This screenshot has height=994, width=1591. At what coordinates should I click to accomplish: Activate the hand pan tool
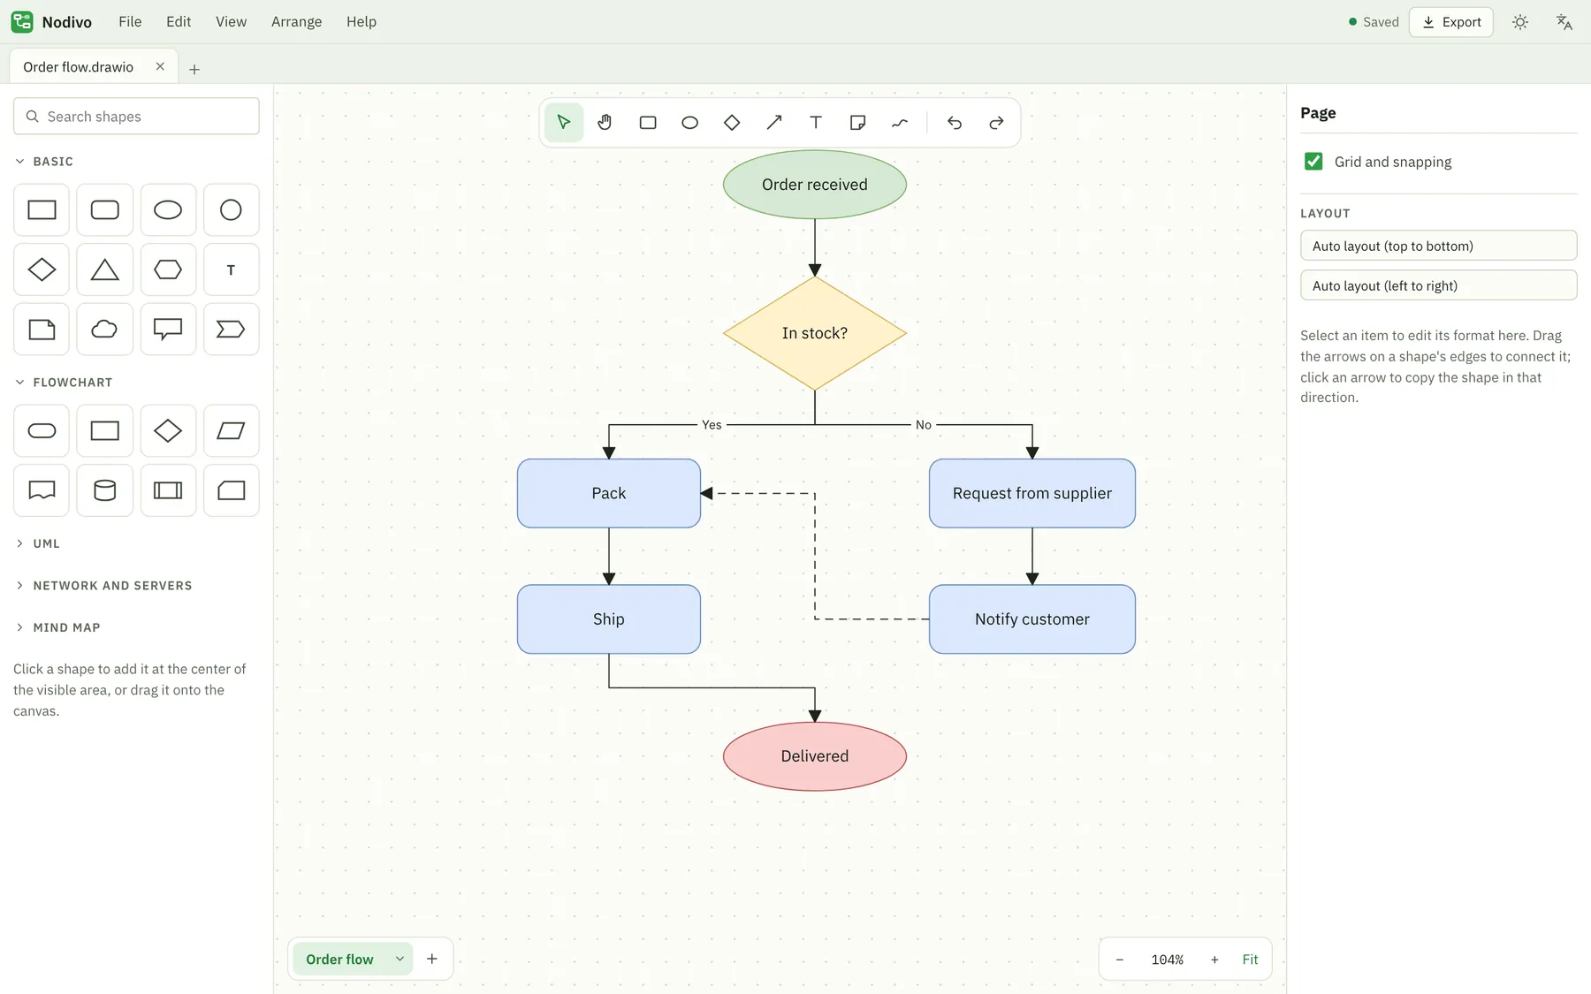pos(605,123)
